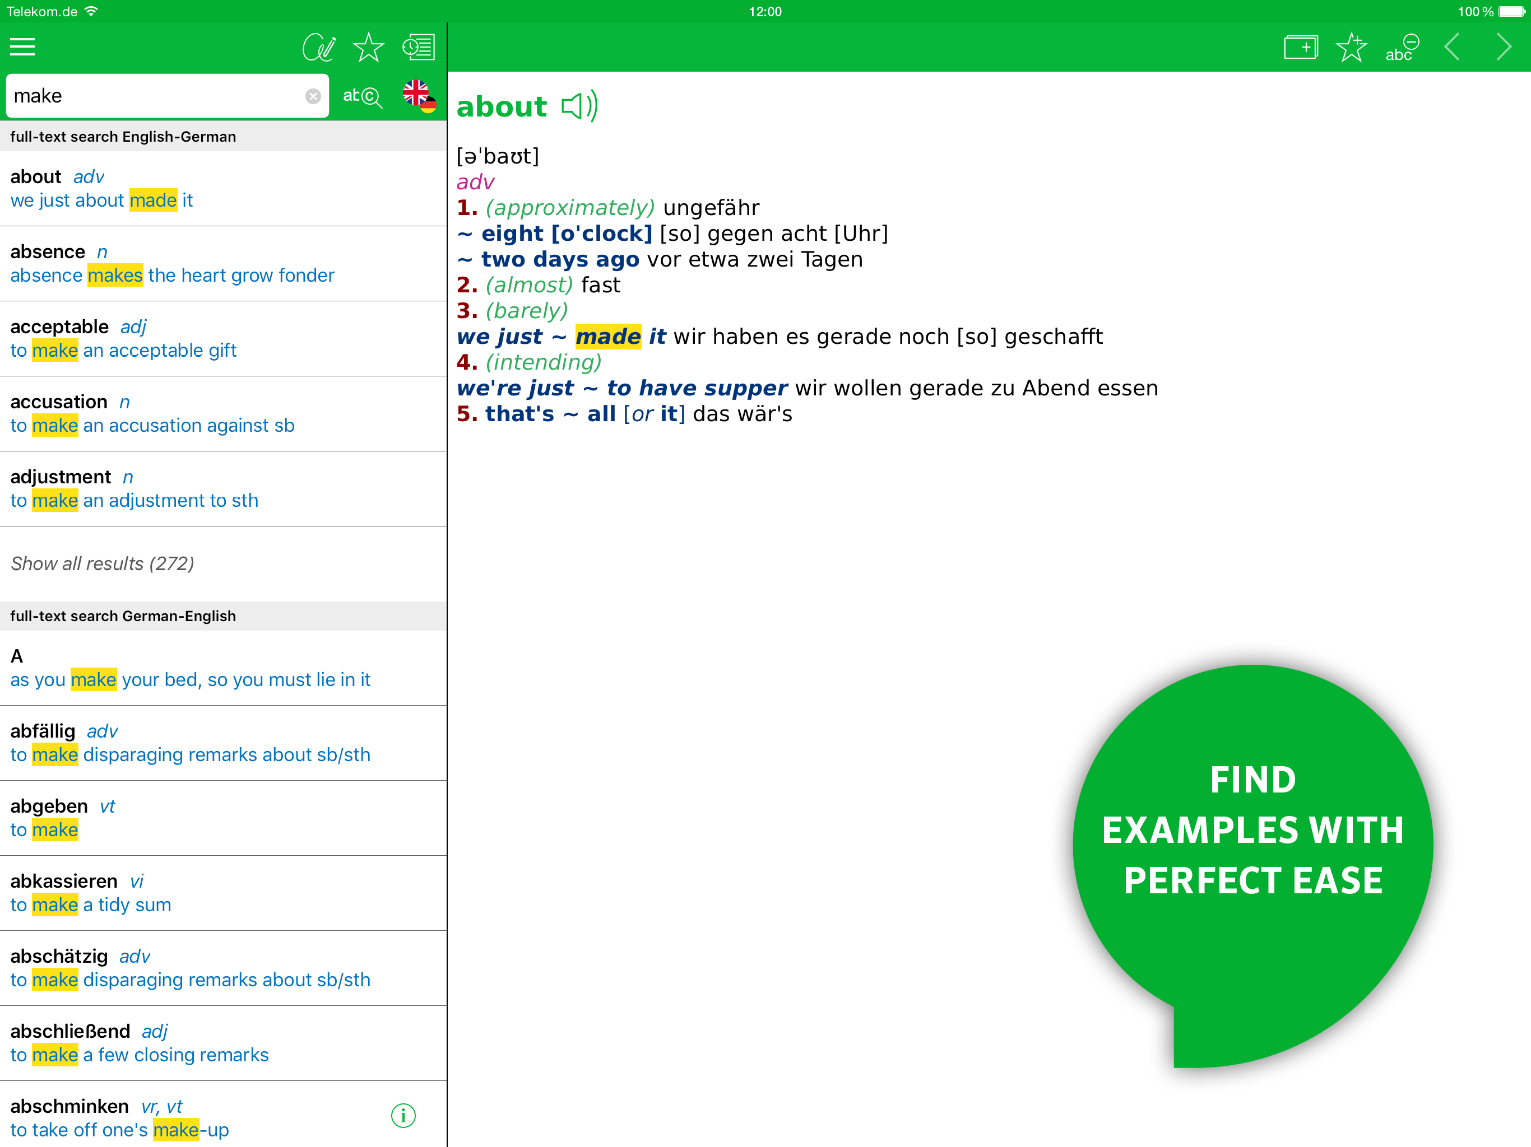Tap 'two days ago' example phrase
The image size is (1531, 1147).
coord(560,259)
